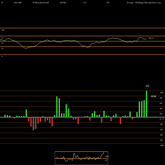The width and height of the screenshot is (165, 165).
Task: Click the -60 label on MR axis
Action: [x=161, y=135]
